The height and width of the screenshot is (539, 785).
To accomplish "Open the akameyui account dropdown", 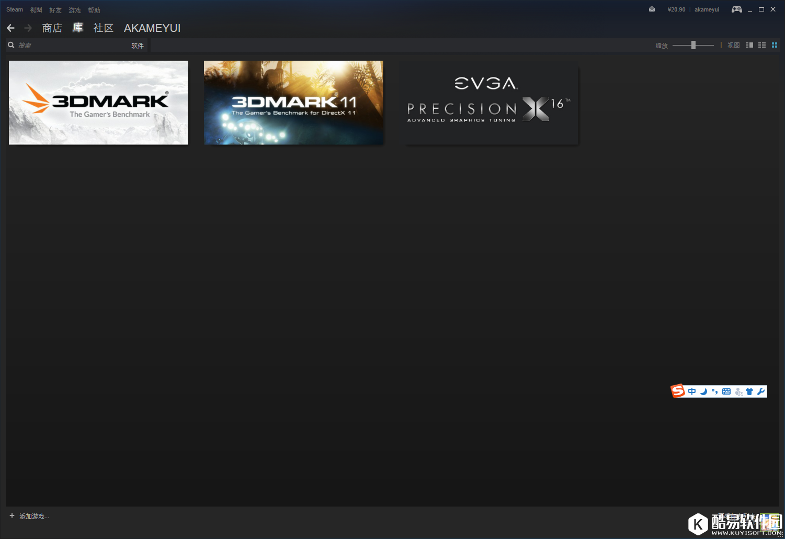I will pyautogui.click(x=707, y=9).
